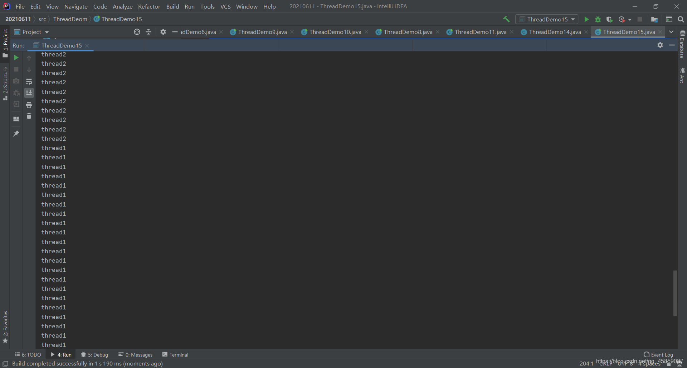Hide the Project panel with the minus icon

175,32
